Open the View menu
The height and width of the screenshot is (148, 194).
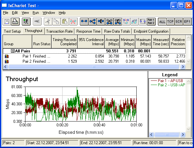coord(25,13)
